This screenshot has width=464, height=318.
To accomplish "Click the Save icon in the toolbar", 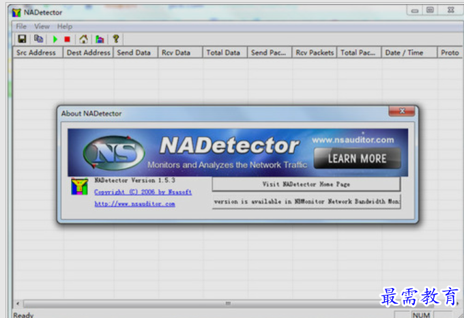I will pos(22,39).
